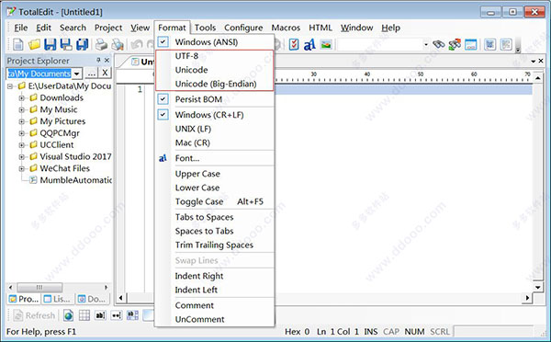Viewport: 551px width, 342px height.
Task: Click the pin icon on Project Explorer
Action: [98, 60]
